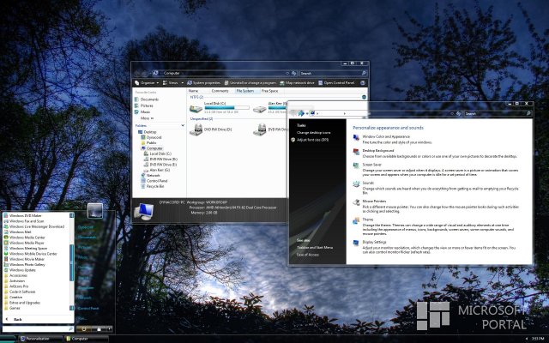
Task: Open Windows Photo Gallery from Start menu
Action: (27, 265)
